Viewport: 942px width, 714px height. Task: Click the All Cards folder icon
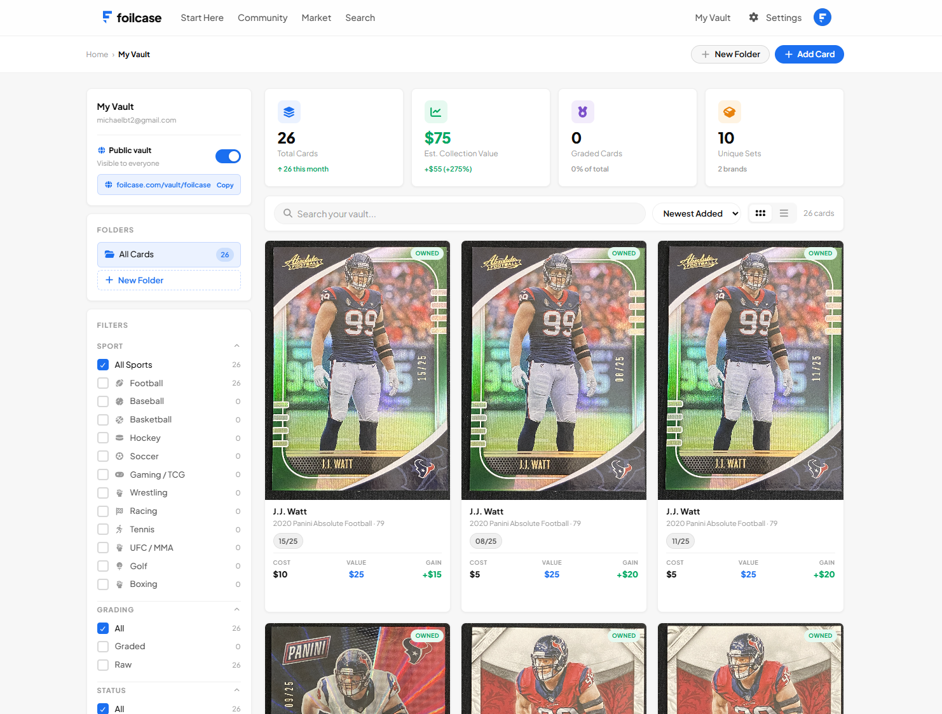point(109,254)
